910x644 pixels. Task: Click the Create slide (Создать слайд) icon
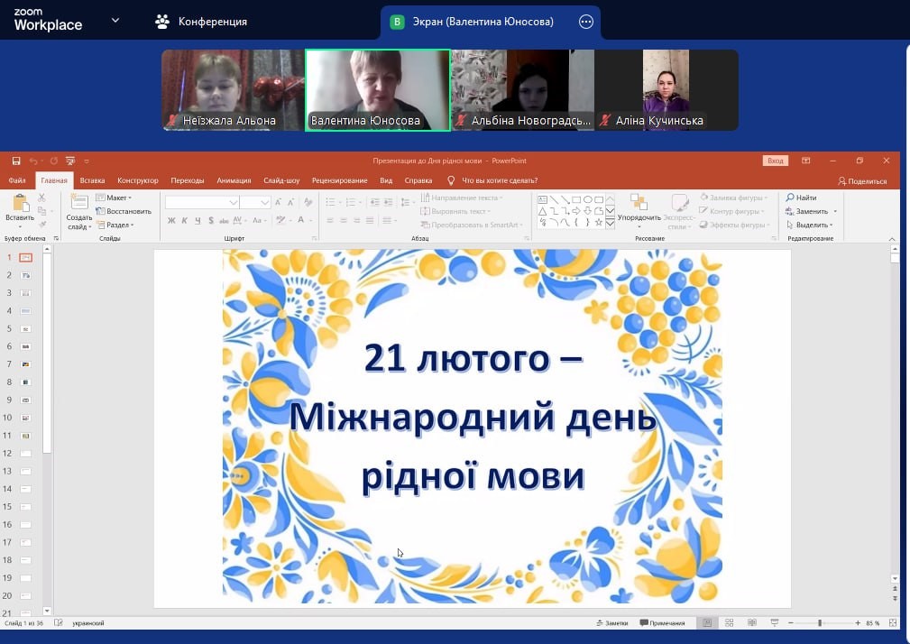(79, 204)
